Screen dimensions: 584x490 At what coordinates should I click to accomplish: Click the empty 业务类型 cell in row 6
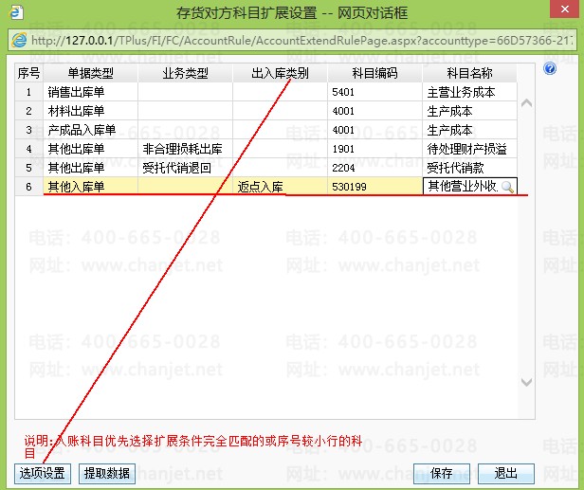[x=185, y=187]
